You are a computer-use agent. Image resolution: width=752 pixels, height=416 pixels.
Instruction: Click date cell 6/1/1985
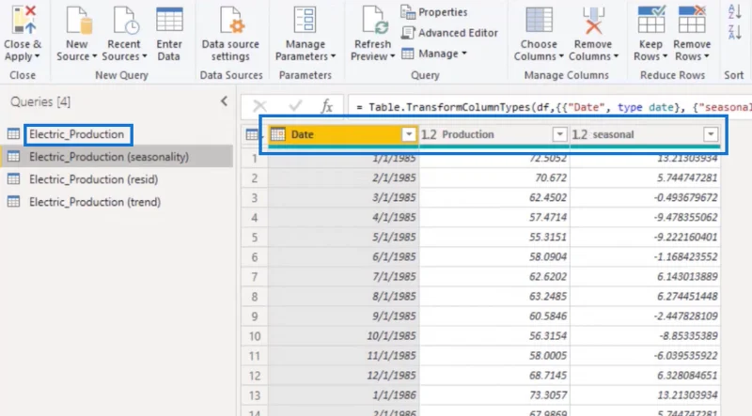(x=343, y=257)
